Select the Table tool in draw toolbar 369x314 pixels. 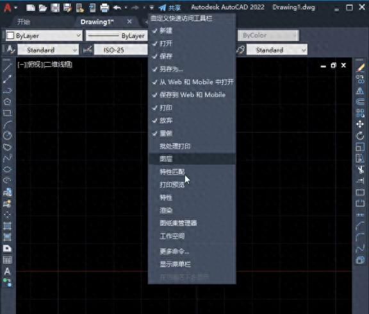[7, 260]
